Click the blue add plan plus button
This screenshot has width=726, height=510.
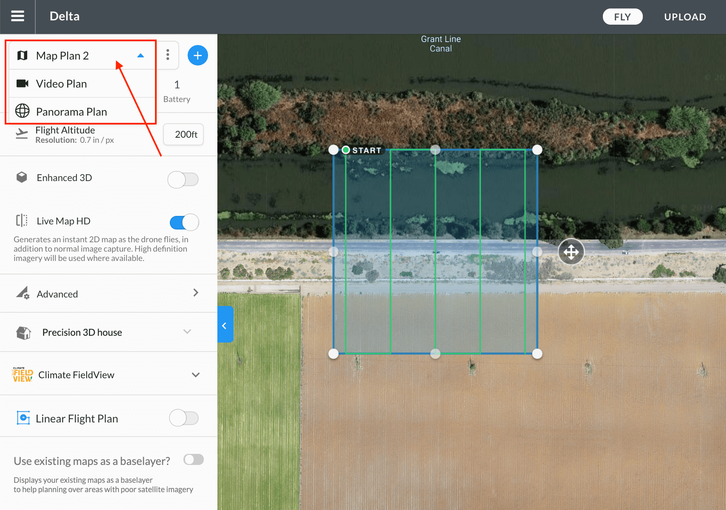(197, 55)
